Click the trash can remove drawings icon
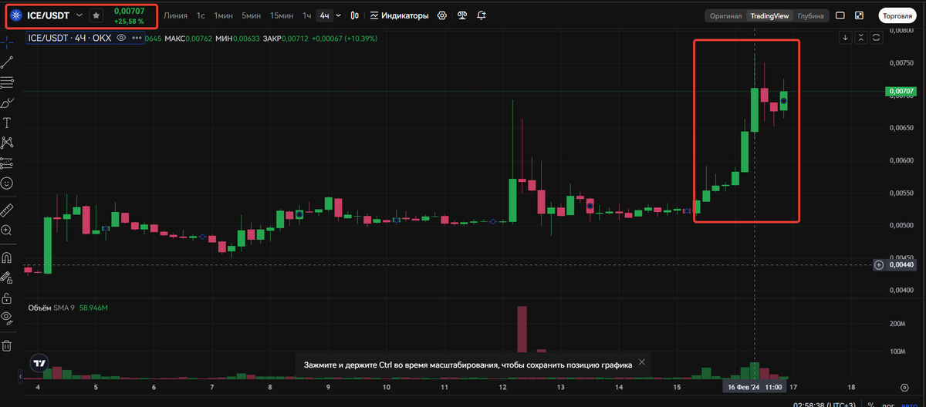The image size is (926, 407). [x=7, y=345]
